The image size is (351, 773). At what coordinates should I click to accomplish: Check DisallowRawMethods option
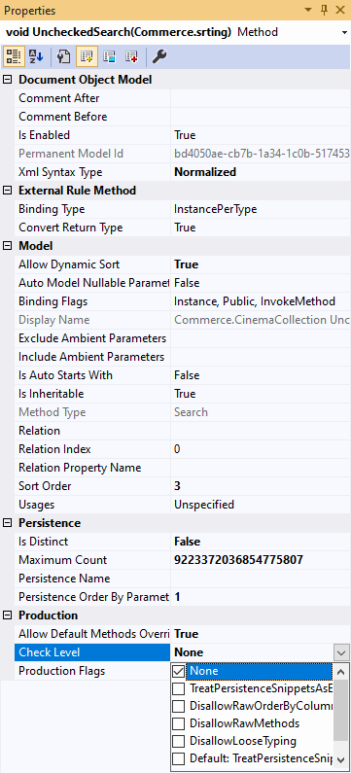[x=179, y=723]
